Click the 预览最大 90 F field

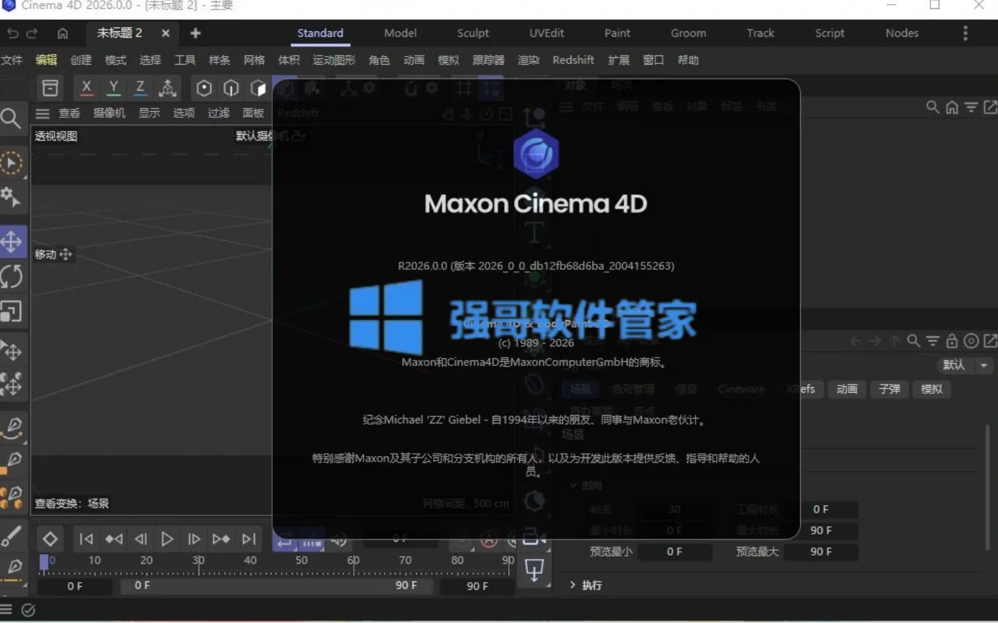[x=821, y=551]
